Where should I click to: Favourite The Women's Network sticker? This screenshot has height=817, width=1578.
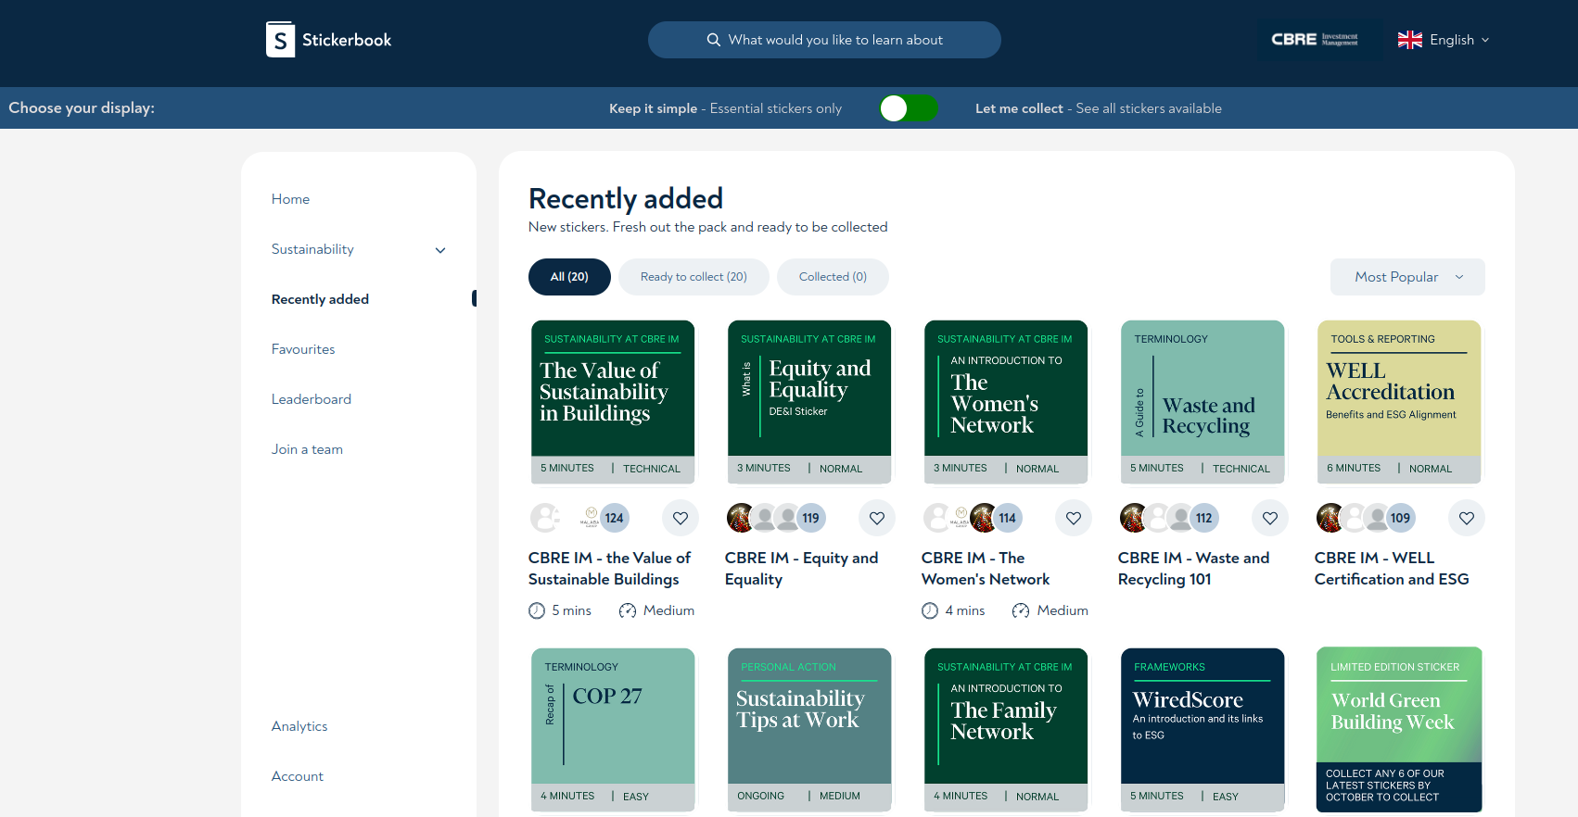(x=1074, y=518)
